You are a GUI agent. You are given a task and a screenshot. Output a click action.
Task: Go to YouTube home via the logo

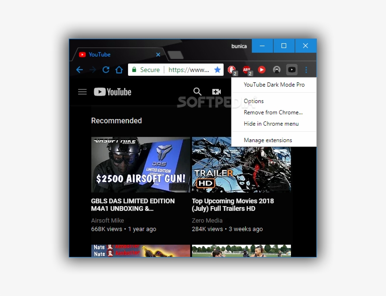click(x=113, y=92)
